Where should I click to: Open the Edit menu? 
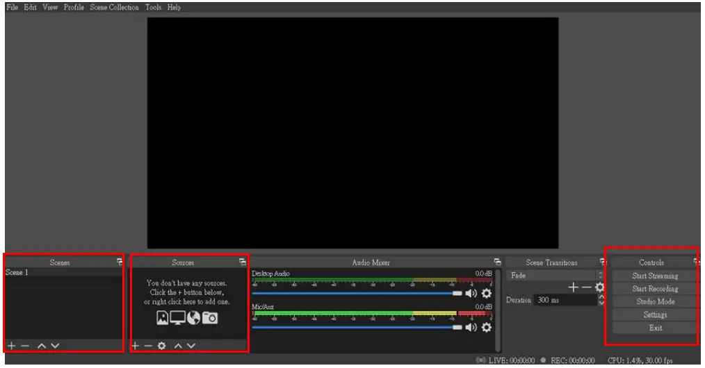[30, 7]
